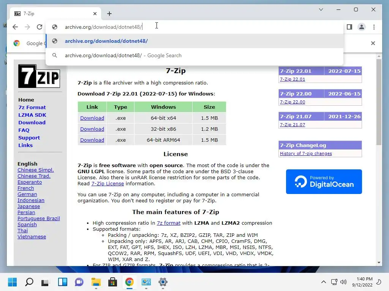Viewport: 389px width, 291px height.
Task: Switch language to Chinese Trad.
Action: pyautogui.click(x=34, y=176)
